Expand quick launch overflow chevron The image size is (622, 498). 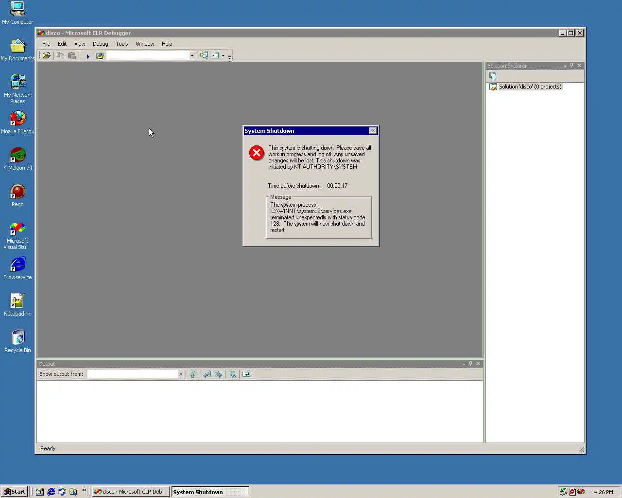click(84, 490)
